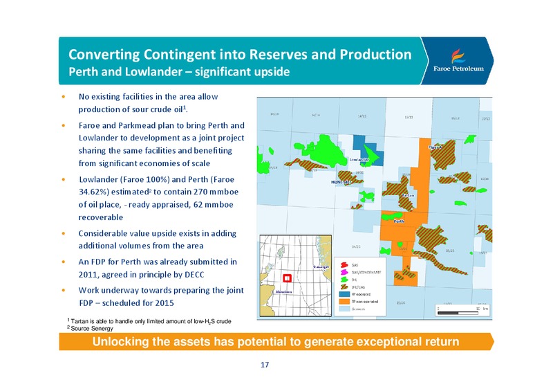Click footnote 'Source Senergy'
This screenshot has height=391, width=553.
91,329
